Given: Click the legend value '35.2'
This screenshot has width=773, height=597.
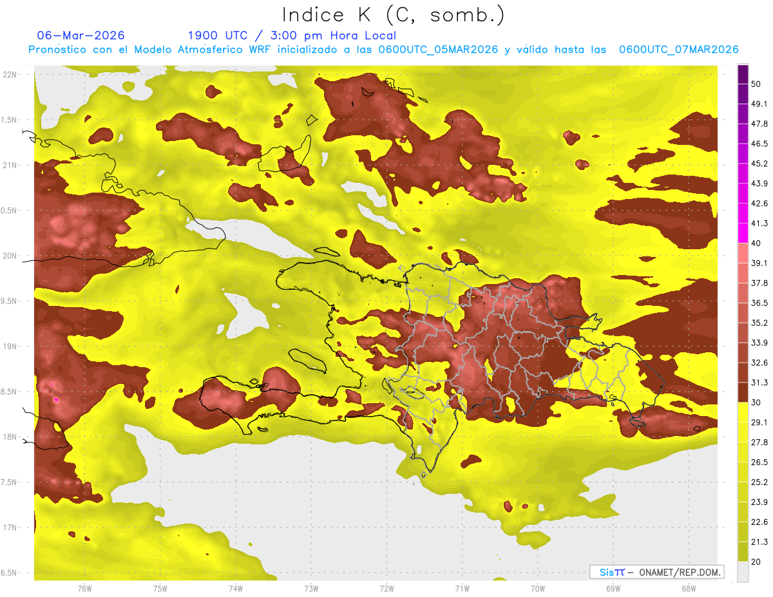Looking at the screenshot, I should pyautogui.click(x=759, y=323).
